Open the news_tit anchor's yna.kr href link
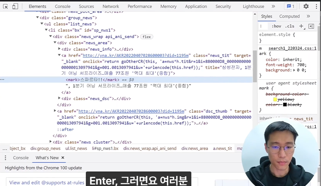This screenshot has width=321, height=186. pyautogui.click(x=136, y=55)
